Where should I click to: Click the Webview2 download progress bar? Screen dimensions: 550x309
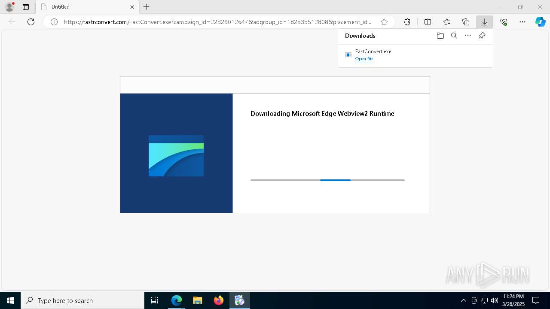pyautogui.click(x=327, y=180)
